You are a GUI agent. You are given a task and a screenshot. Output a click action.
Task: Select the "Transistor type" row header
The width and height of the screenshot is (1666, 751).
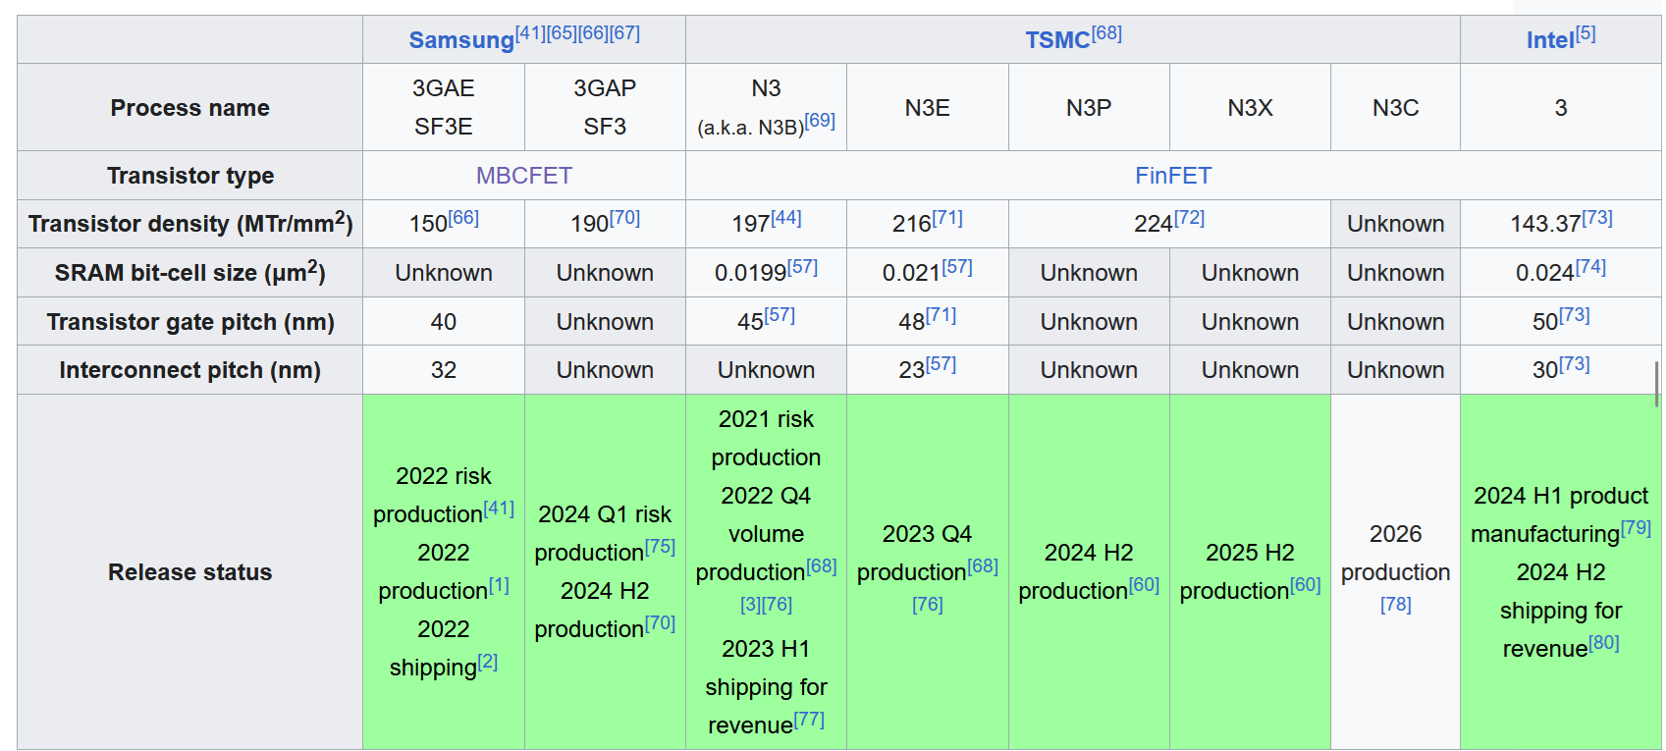coord(190,176)
